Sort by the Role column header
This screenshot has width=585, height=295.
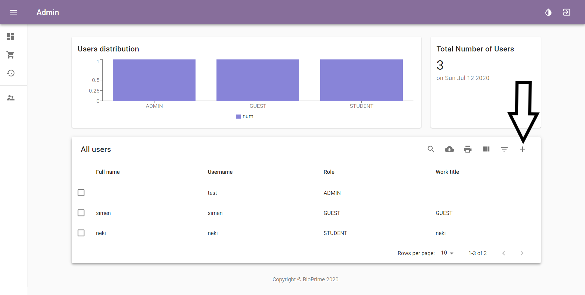point(329,172)
